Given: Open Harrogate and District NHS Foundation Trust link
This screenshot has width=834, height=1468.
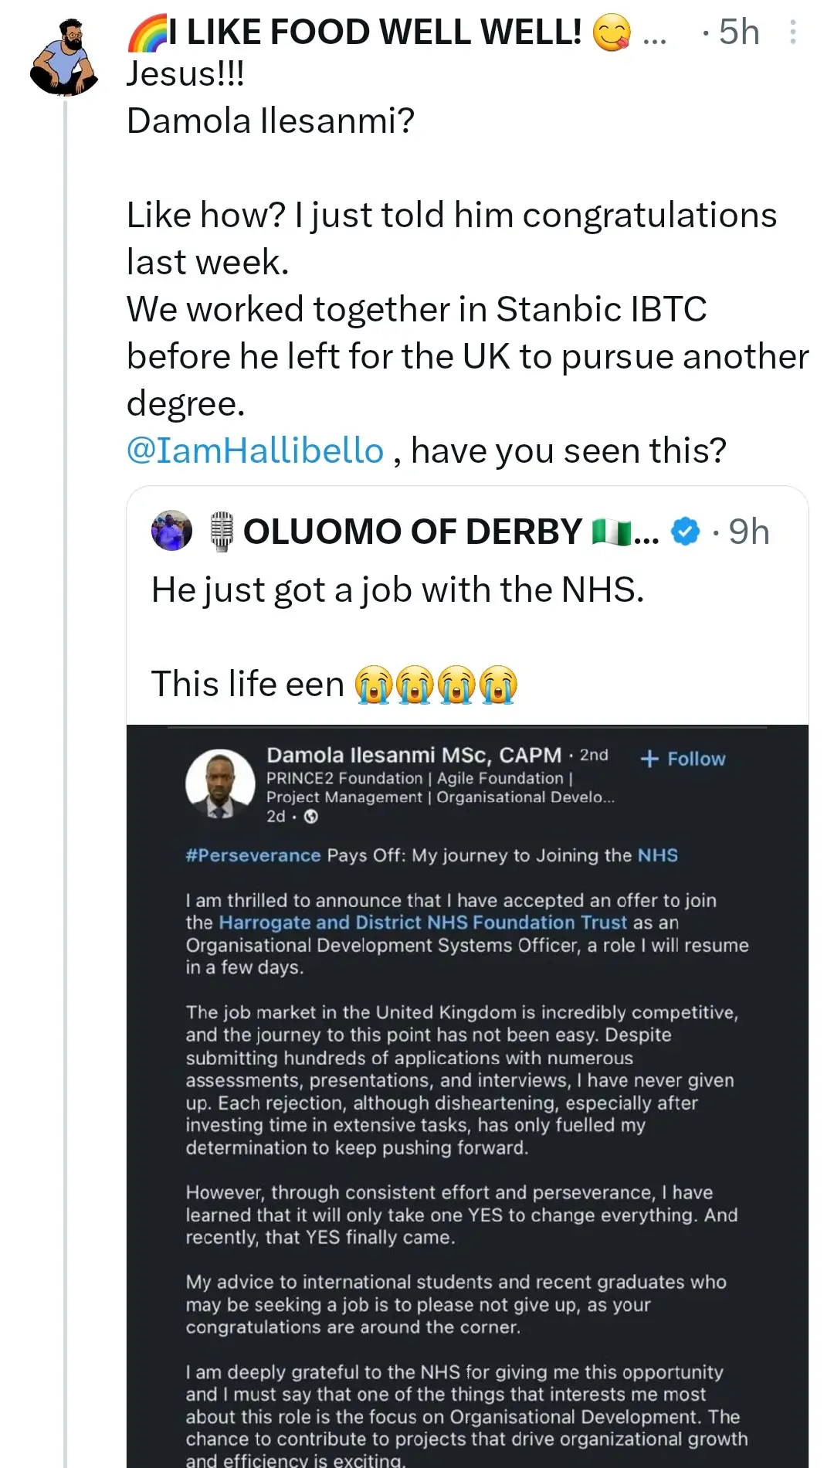Looking at the screenshot, I should (x=422, y=923).
